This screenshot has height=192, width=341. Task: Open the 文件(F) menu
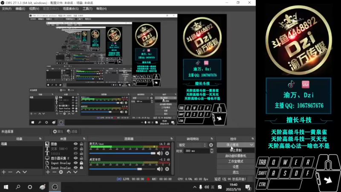[x=6, y=9]
